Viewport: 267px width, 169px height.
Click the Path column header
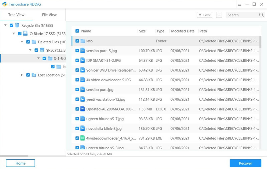tap(203, 31)
